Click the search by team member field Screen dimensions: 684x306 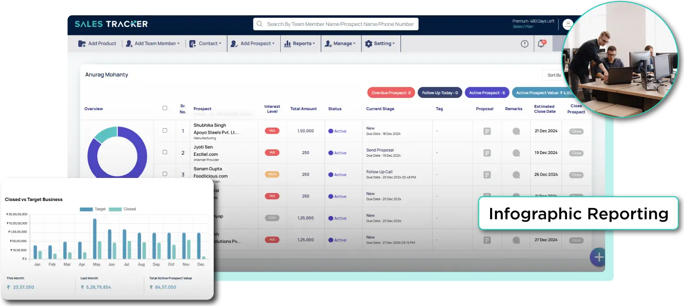point(336,24)
